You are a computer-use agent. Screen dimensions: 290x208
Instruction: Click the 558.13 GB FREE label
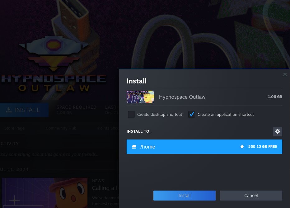[263, 147]
